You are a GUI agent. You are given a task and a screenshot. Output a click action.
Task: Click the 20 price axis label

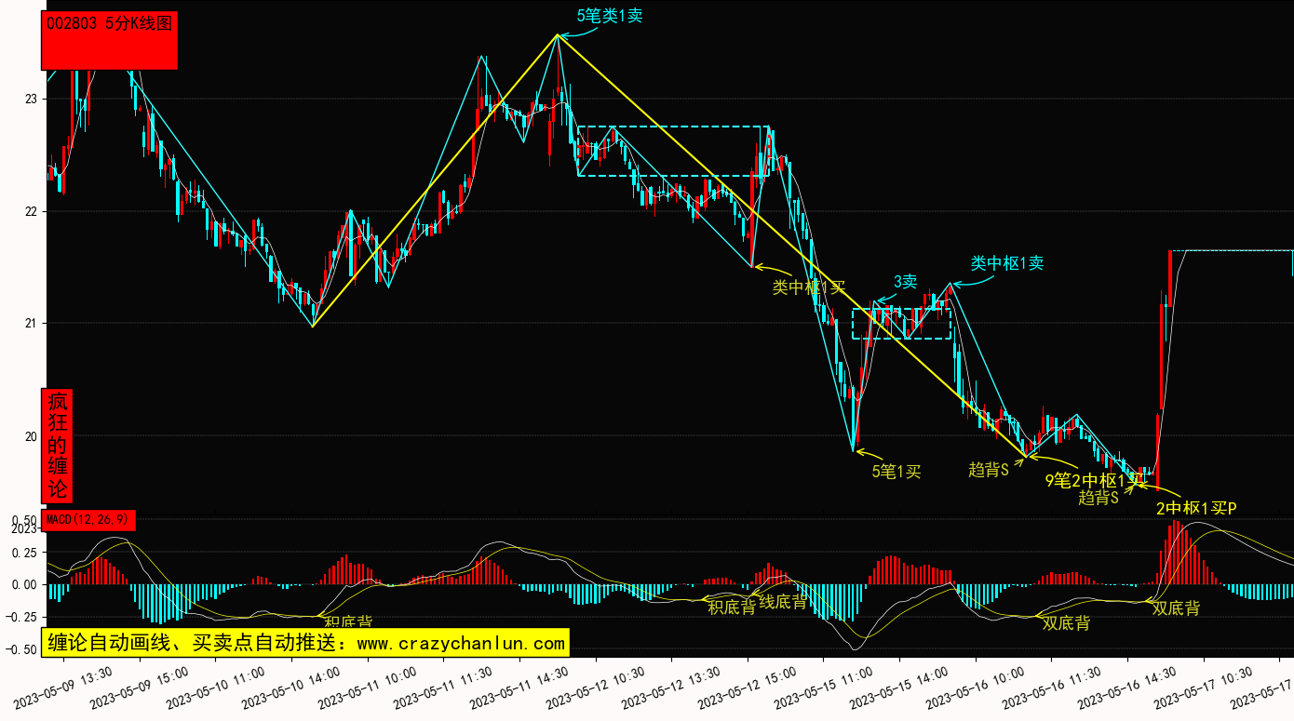[31, 436]
